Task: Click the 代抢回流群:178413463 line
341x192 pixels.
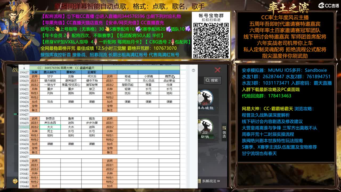Action: click(266, 96)
